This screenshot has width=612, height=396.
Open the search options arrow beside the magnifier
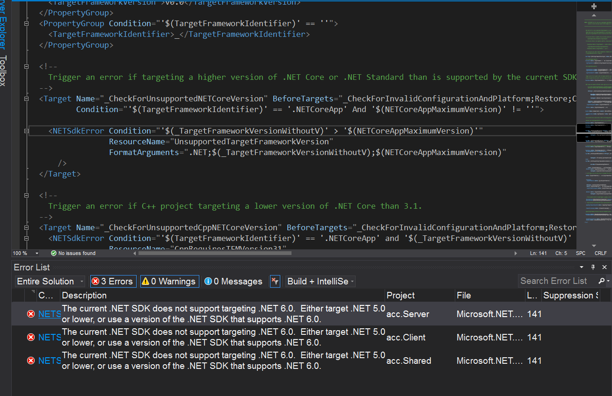pos(608,281)
